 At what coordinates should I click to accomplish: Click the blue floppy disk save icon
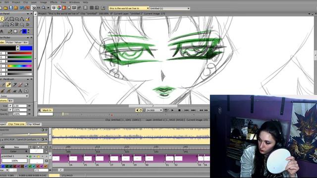[11, 8]
